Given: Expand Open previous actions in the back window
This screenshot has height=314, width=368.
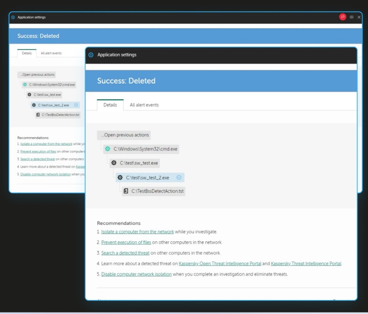Looking at the screenshot, I should [x=37, y=75].
